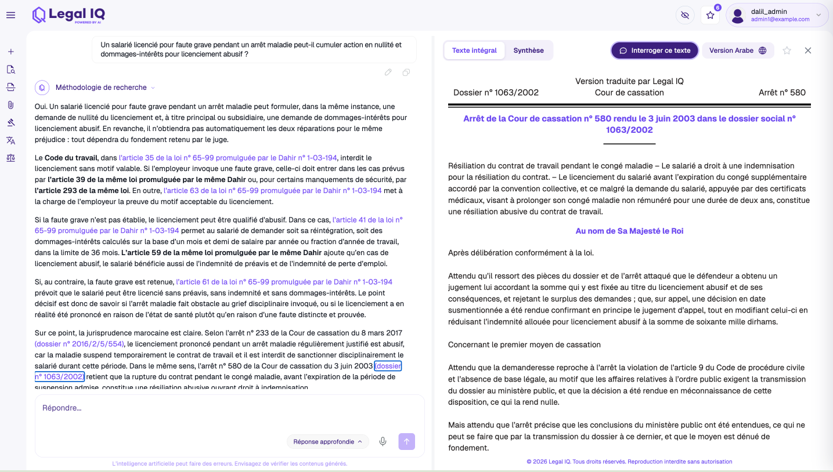This screenshot has width=833, height=472.
Task: Click "Après délibération conformément à la loi."
Action: point(521,253)
